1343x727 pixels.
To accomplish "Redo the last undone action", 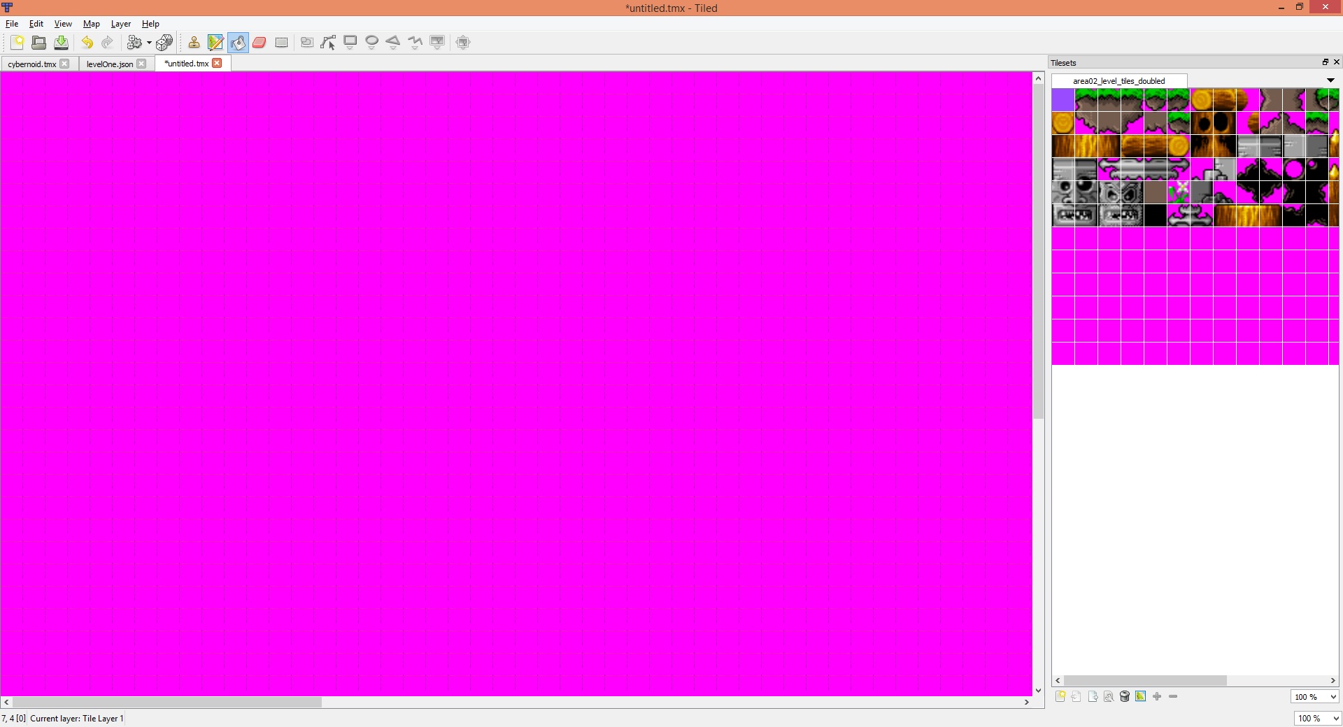I will pos(107,43).
